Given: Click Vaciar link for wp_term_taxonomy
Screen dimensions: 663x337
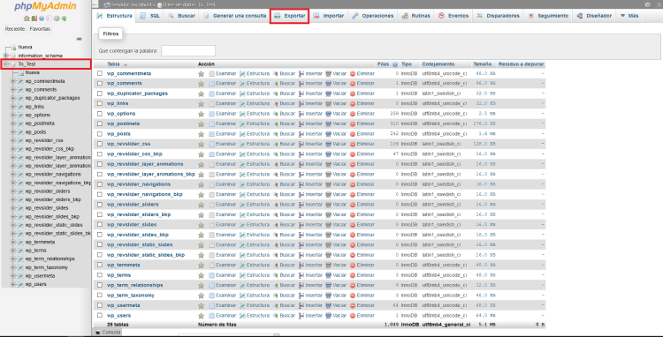Looking at the screenshot, I should tap(339, 296).
